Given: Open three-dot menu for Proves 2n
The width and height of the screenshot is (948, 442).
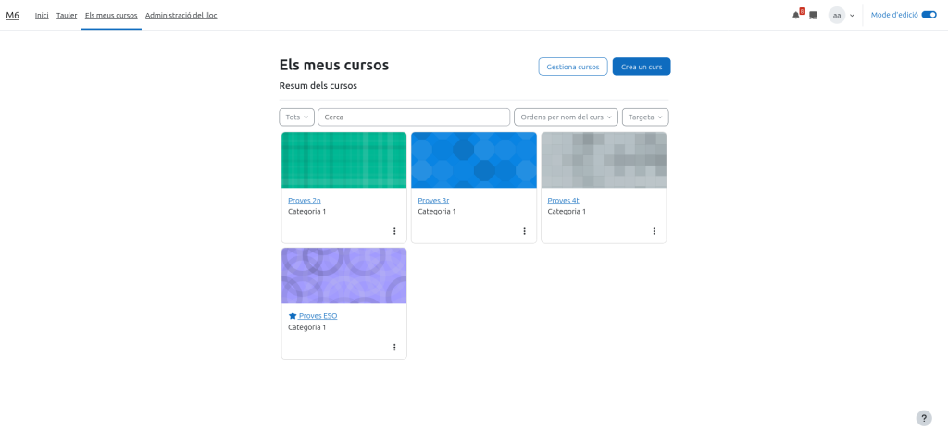Looking at the screenshot, I should (x=394, y=231).
